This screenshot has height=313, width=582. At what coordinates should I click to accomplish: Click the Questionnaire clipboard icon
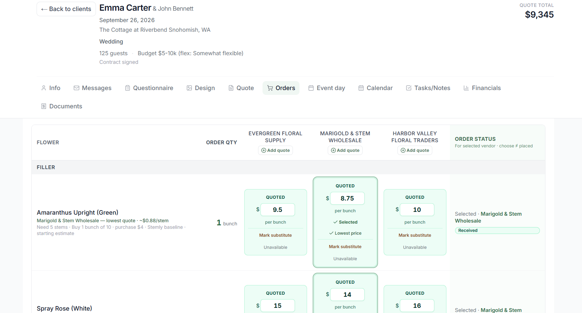pos(128,88)
